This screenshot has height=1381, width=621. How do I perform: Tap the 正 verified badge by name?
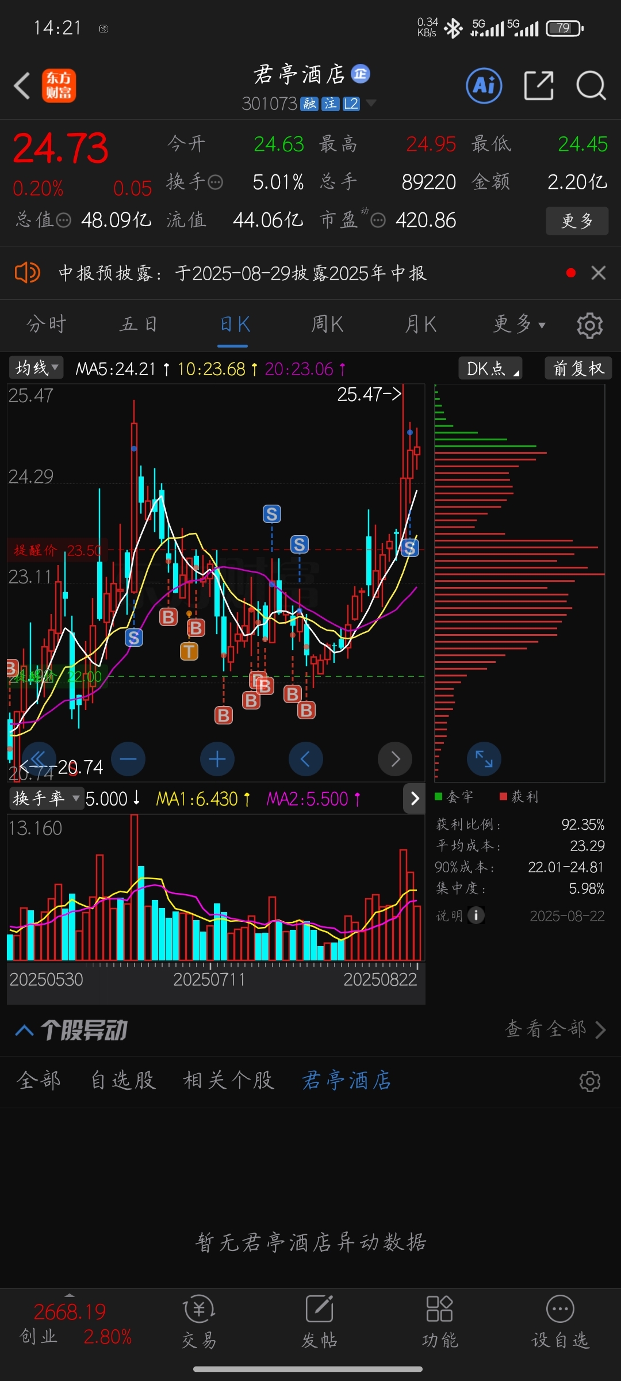(x=361, y=74)
